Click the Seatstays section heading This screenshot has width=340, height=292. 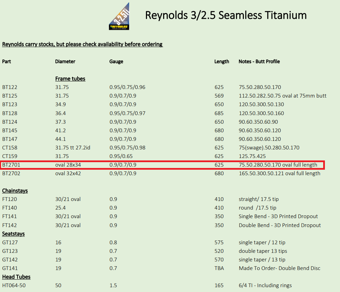13,234
